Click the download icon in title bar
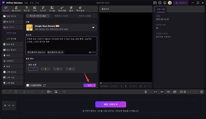Screen dimensions: 206x119 coord(165,3)
